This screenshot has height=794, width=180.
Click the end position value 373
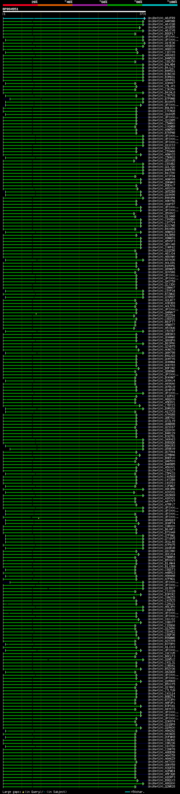142,14
